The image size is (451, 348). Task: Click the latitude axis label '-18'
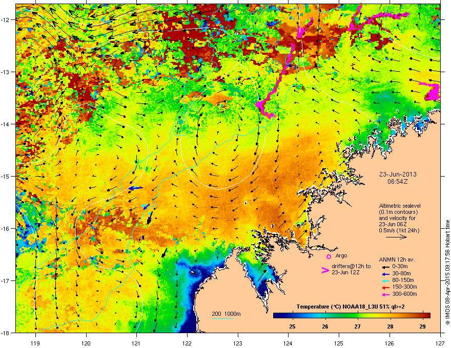[x=5, y=333]
